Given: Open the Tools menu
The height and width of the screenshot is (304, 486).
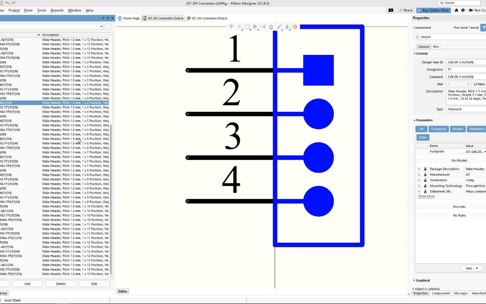Looking at the screenshot, I should (x=41, y=10).
